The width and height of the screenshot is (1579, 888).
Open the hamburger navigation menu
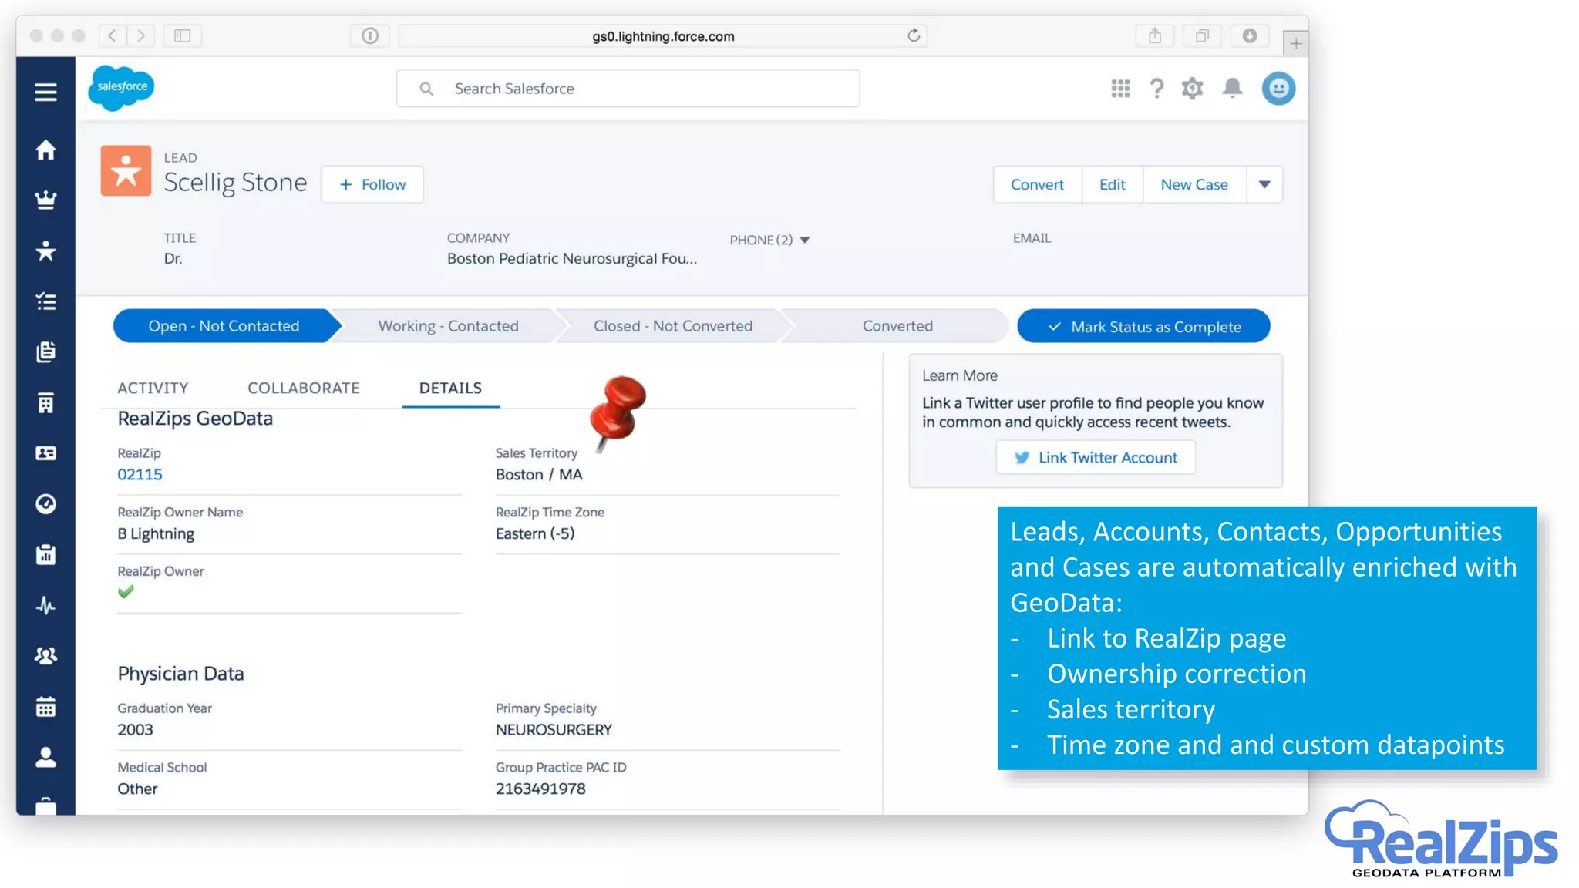coord(45,92)
